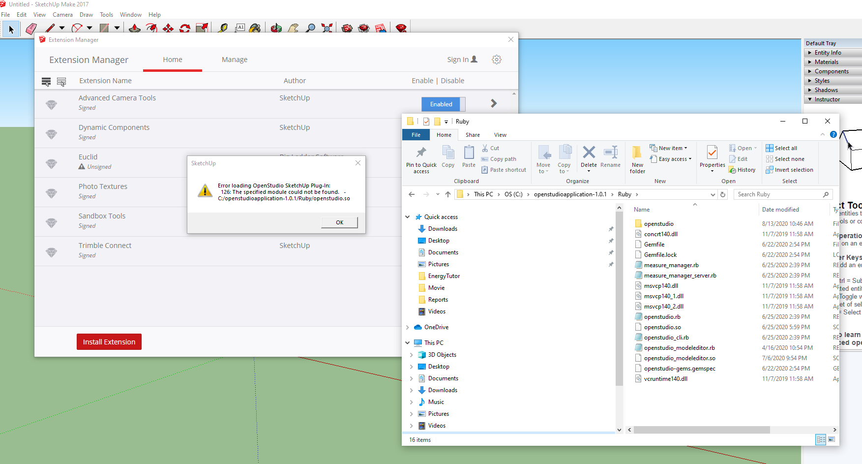Expand OneDrive in navigation pane
Viewport: 862px width, 464px height.
[408, 327]
